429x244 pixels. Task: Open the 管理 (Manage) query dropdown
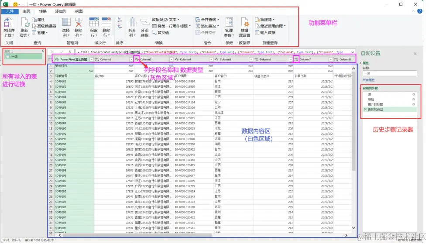pyautogui.click(x=40, y=33)
